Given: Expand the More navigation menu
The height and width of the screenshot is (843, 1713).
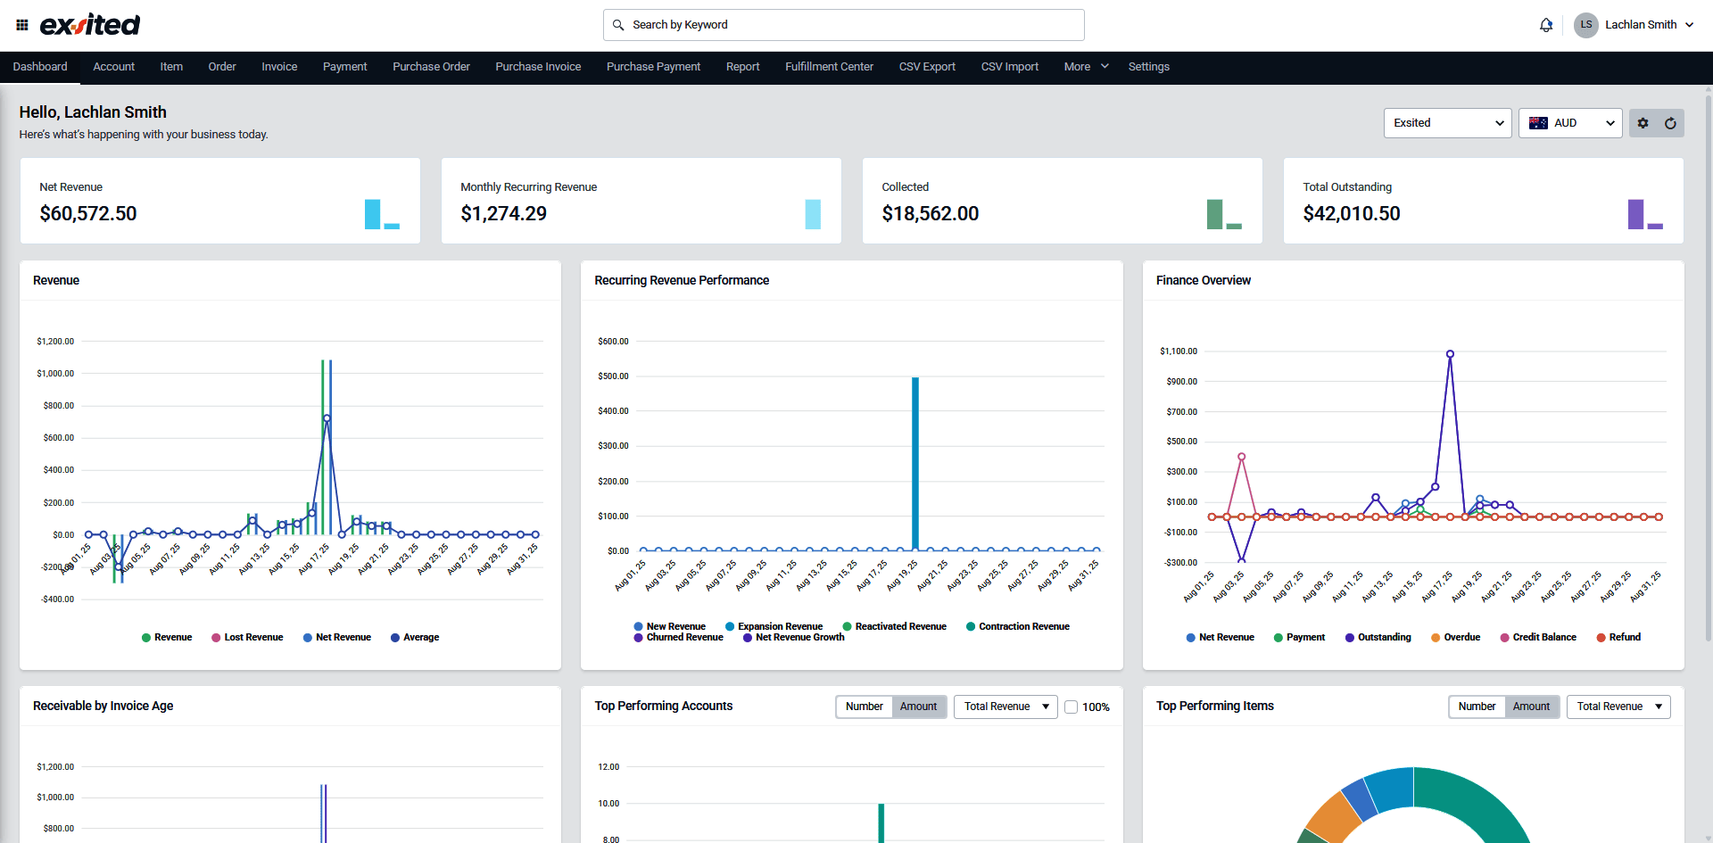Looking at the screenshot, I should pyautogui.click(x=1086, y=67).
